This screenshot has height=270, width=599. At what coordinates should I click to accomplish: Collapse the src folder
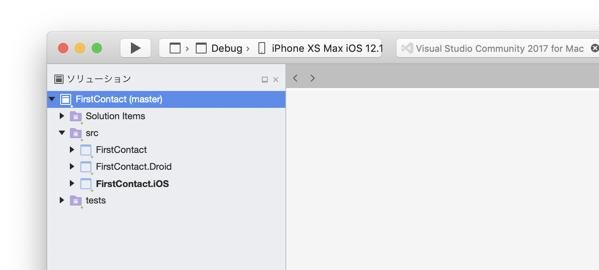click(62, 133)
